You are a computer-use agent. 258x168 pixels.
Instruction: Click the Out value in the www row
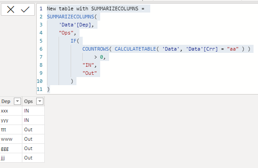pyautogui.click(x=33, y=139)
